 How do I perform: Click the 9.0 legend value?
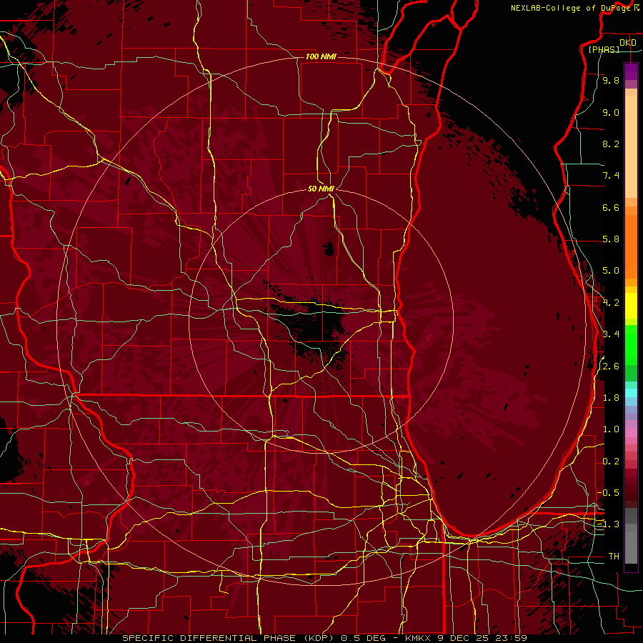pyautogui.click(x=611, y=112)
